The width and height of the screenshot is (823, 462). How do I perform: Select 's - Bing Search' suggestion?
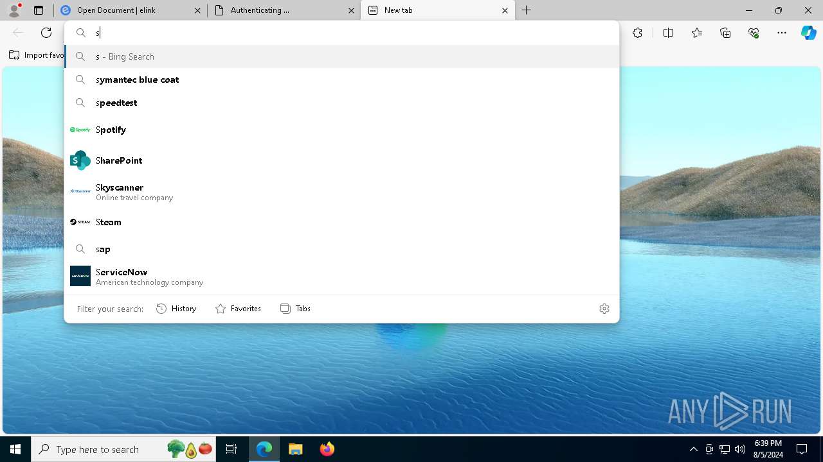click(x=341, y=56)
